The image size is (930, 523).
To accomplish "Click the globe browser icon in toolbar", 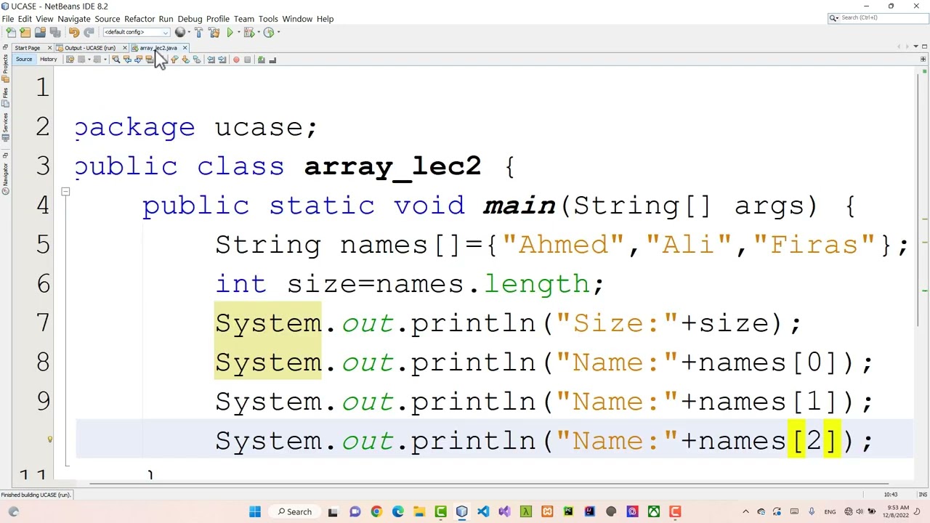I will (179, 32).
